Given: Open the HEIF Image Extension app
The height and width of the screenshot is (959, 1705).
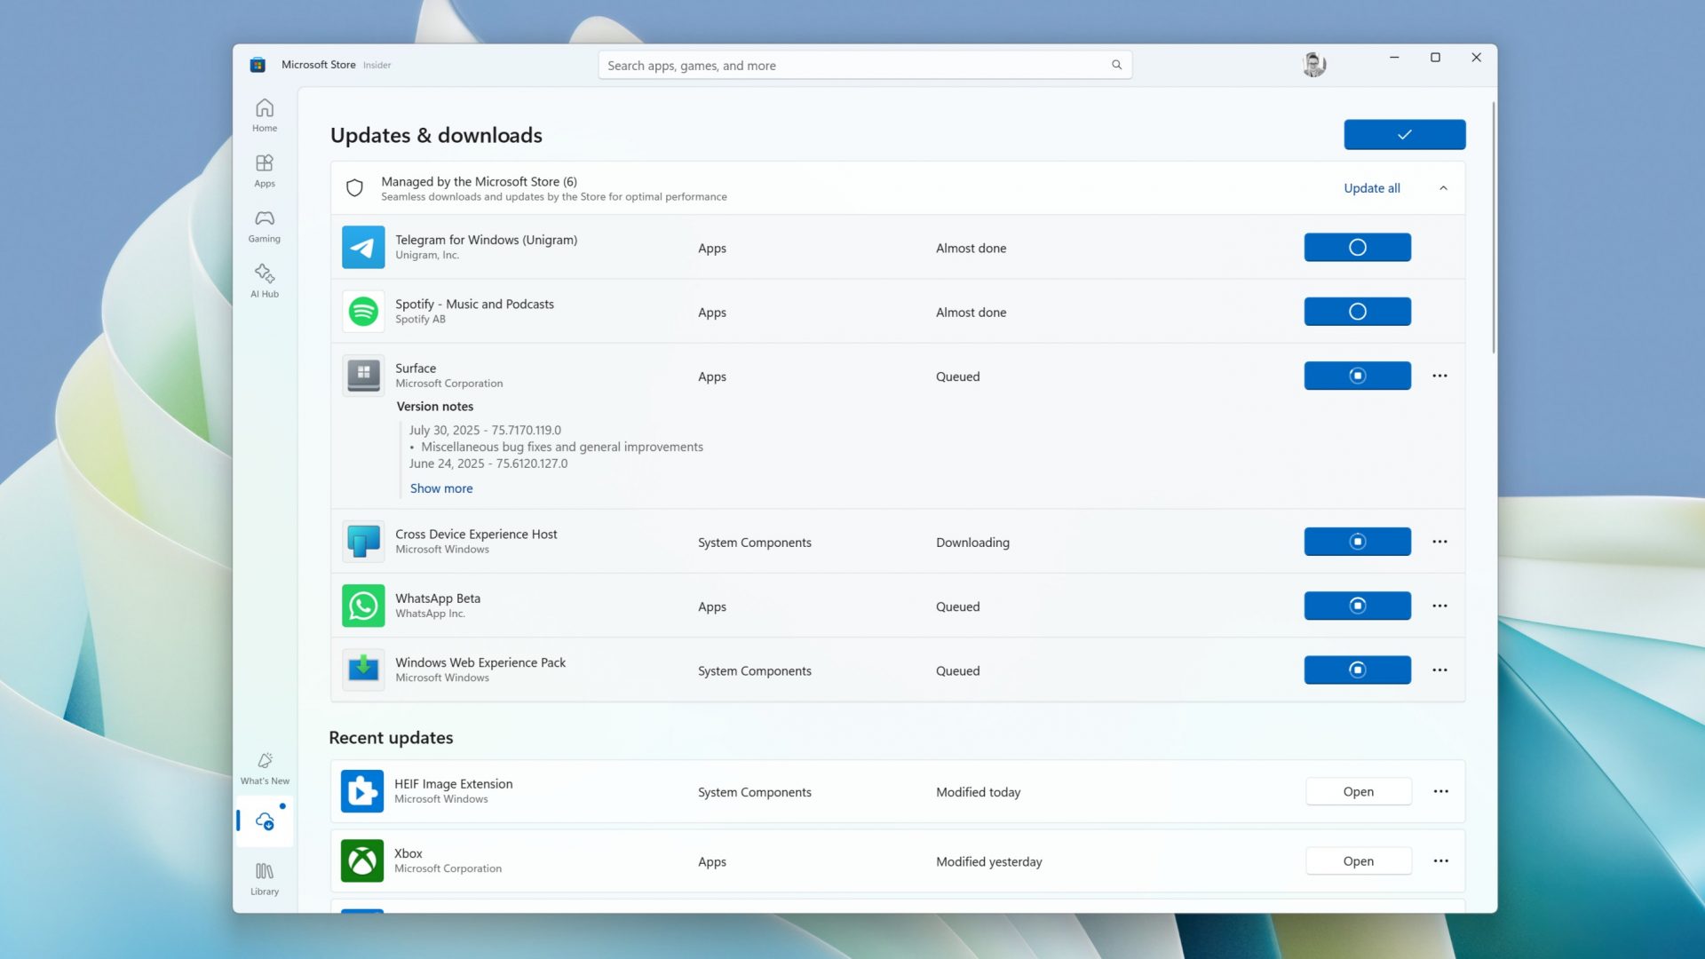Looking at the screenshot, I should (x=1358, y=791).
